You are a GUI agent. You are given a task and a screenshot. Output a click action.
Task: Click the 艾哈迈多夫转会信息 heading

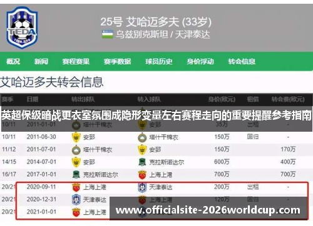click(x=51, y=82)
